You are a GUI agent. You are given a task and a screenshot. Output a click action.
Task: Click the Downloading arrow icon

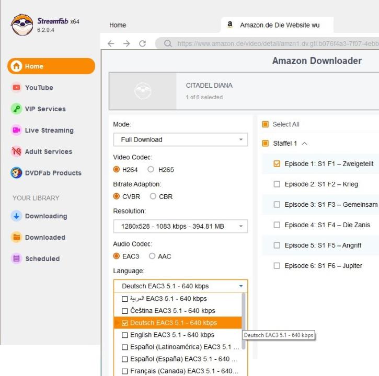(16, 216)
